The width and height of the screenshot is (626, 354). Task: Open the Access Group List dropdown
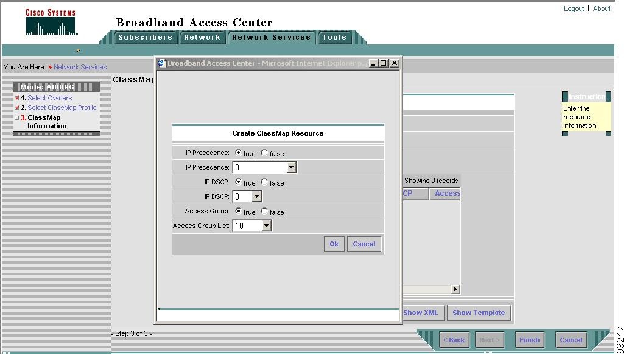pyautogui.click(x=266, y=226)
